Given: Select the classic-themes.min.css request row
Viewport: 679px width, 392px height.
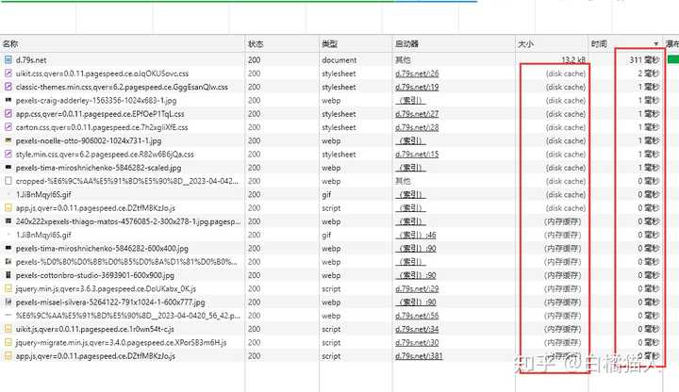Looking at the screenshot, I should (121, 87).
